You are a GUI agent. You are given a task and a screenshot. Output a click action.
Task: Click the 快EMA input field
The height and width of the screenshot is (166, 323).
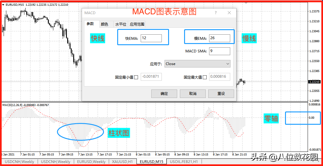coord(151,38)
